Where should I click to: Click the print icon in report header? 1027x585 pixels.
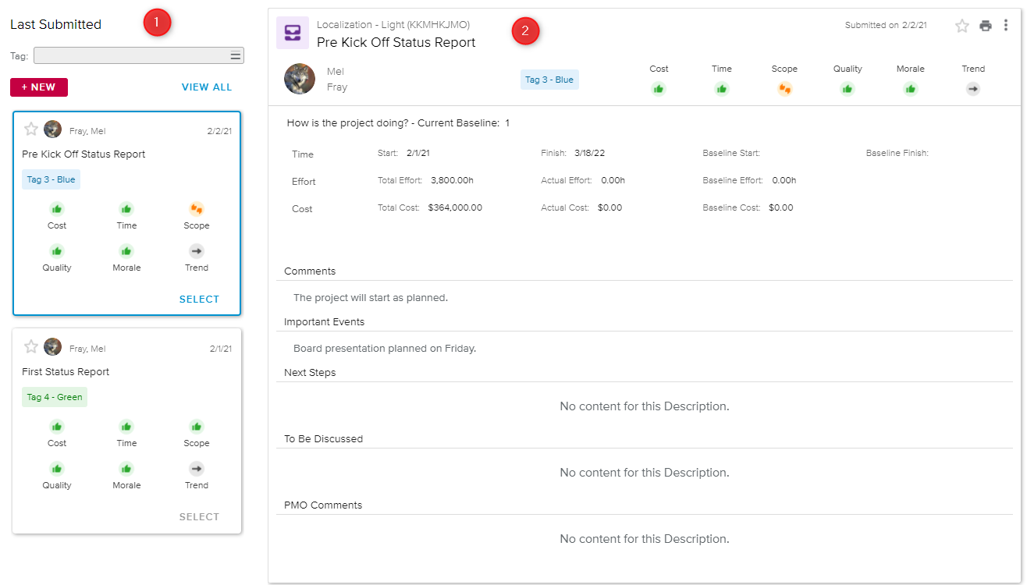click(x=986, y=26)
